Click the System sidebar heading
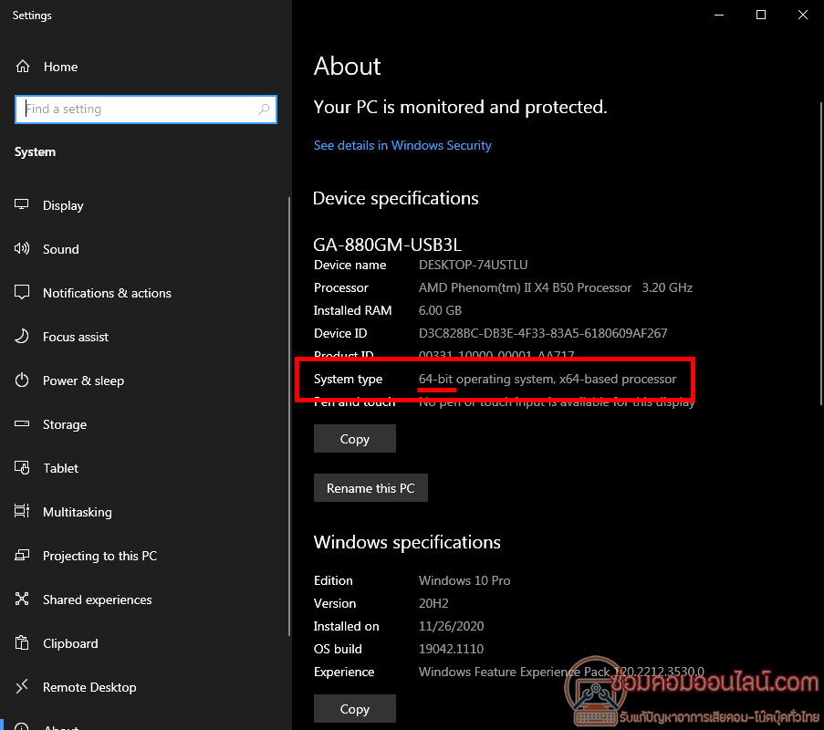The height and width of the screenshot is (730, 824). pyautogui.click(x=36, y=151)
